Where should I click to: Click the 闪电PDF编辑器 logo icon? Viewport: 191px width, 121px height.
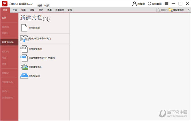[5, 3]
